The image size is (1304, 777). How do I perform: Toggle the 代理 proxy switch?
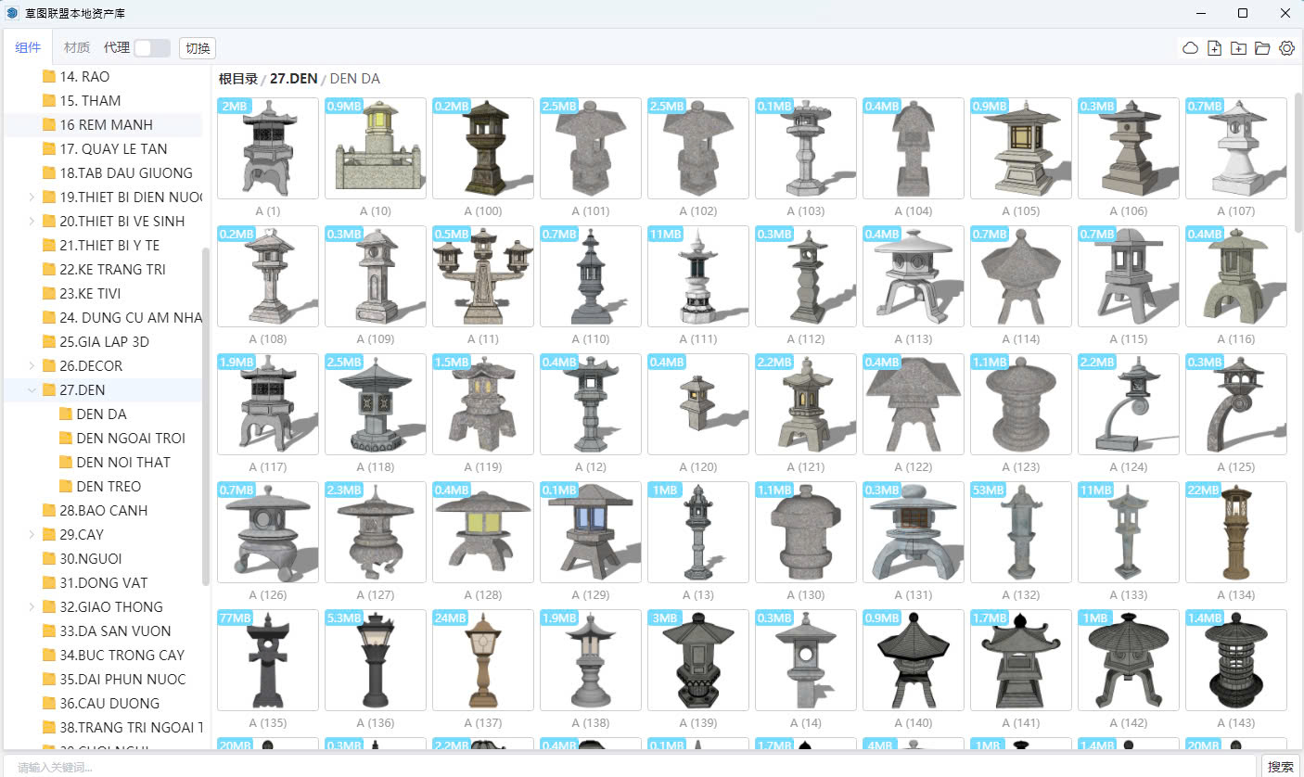[x=151, y=48]
